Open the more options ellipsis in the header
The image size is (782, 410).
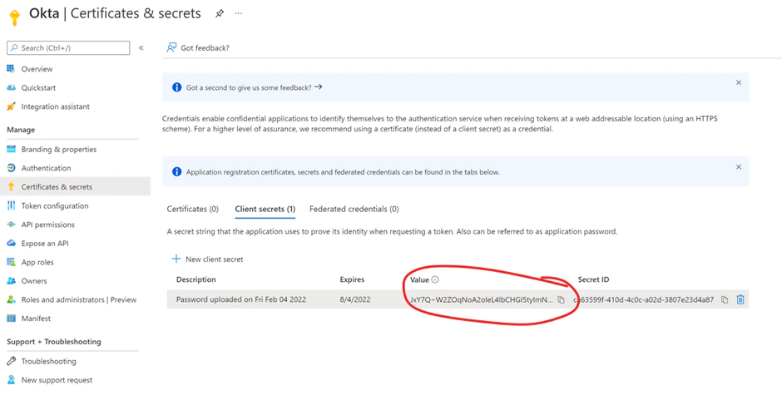click(x=239, y=13)
